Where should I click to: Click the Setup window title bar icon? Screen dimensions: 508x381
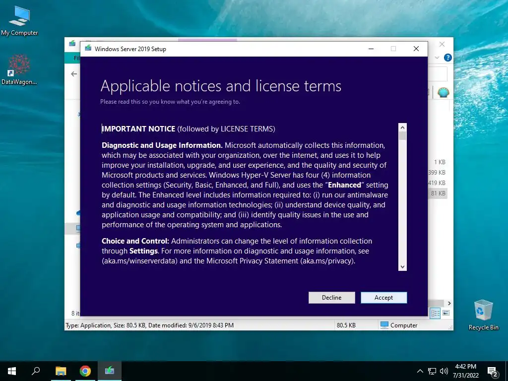coord(88,48)
